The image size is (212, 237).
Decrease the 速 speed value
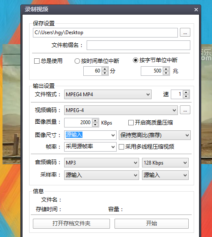pos(186,96)
